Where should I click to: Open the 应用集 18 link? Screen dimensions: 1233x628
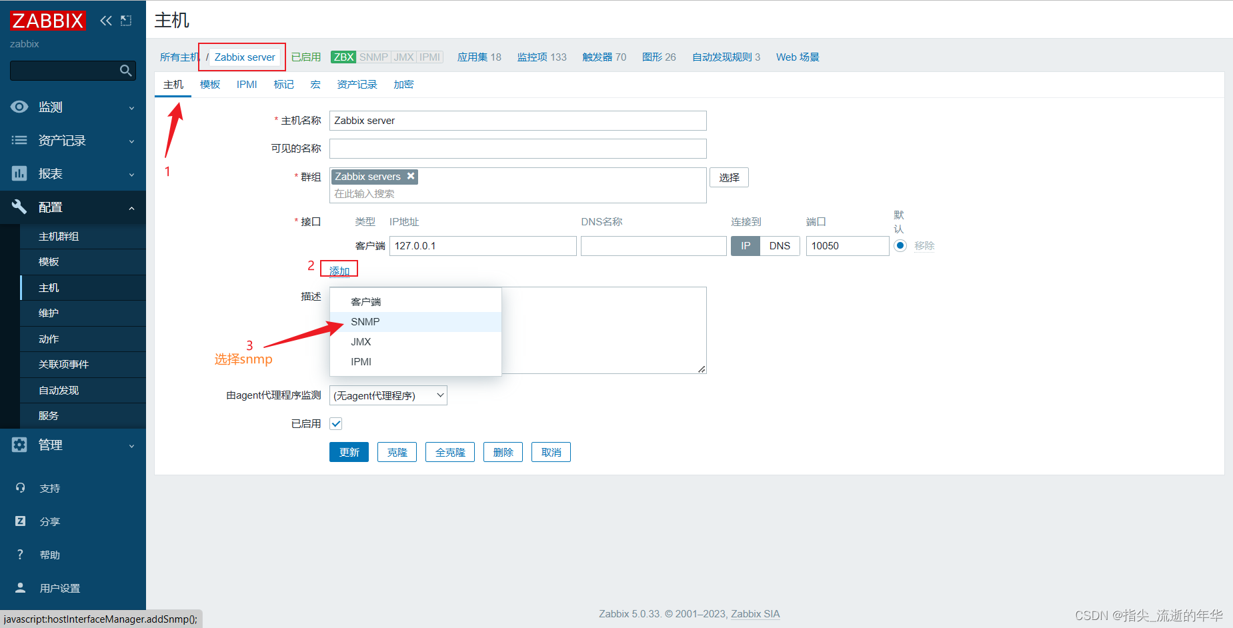(x=479, y=57)
